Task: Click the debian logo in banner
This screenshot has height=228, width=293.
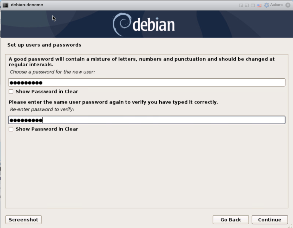Action: click(144, 24)
